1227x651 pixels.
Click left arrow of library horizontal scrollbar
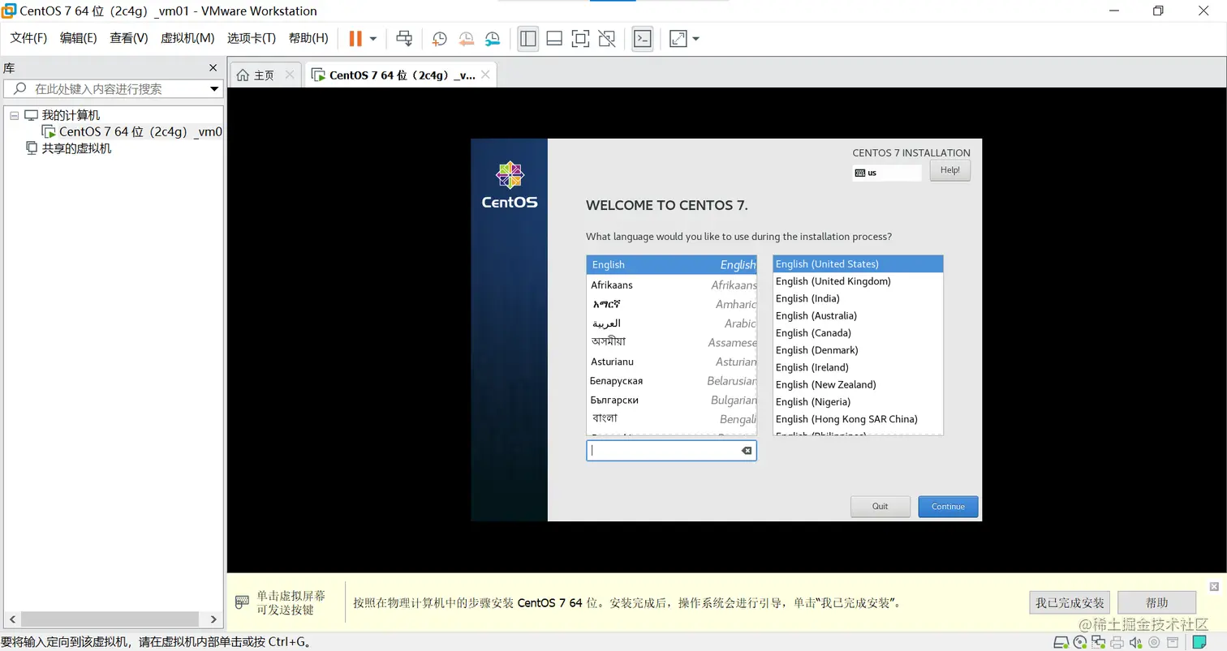(11, 619)
